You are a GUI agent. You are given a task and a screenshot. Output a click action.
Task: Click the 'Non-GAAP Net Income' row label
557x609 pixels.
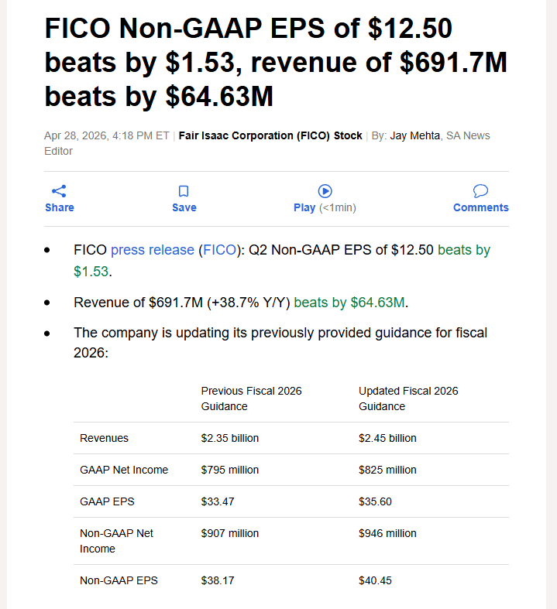[116, 541]
